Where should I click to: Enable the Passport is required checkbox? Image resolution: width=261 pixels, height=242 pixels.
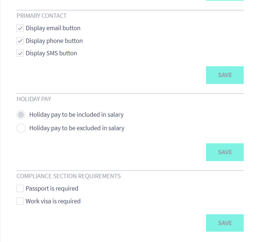[x=20, y=189]
